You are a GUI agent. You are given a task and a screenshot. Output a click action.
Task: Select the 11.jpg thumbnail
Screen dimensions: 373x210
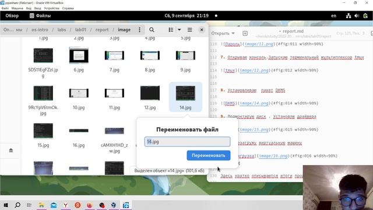click(x=114, y=93)
